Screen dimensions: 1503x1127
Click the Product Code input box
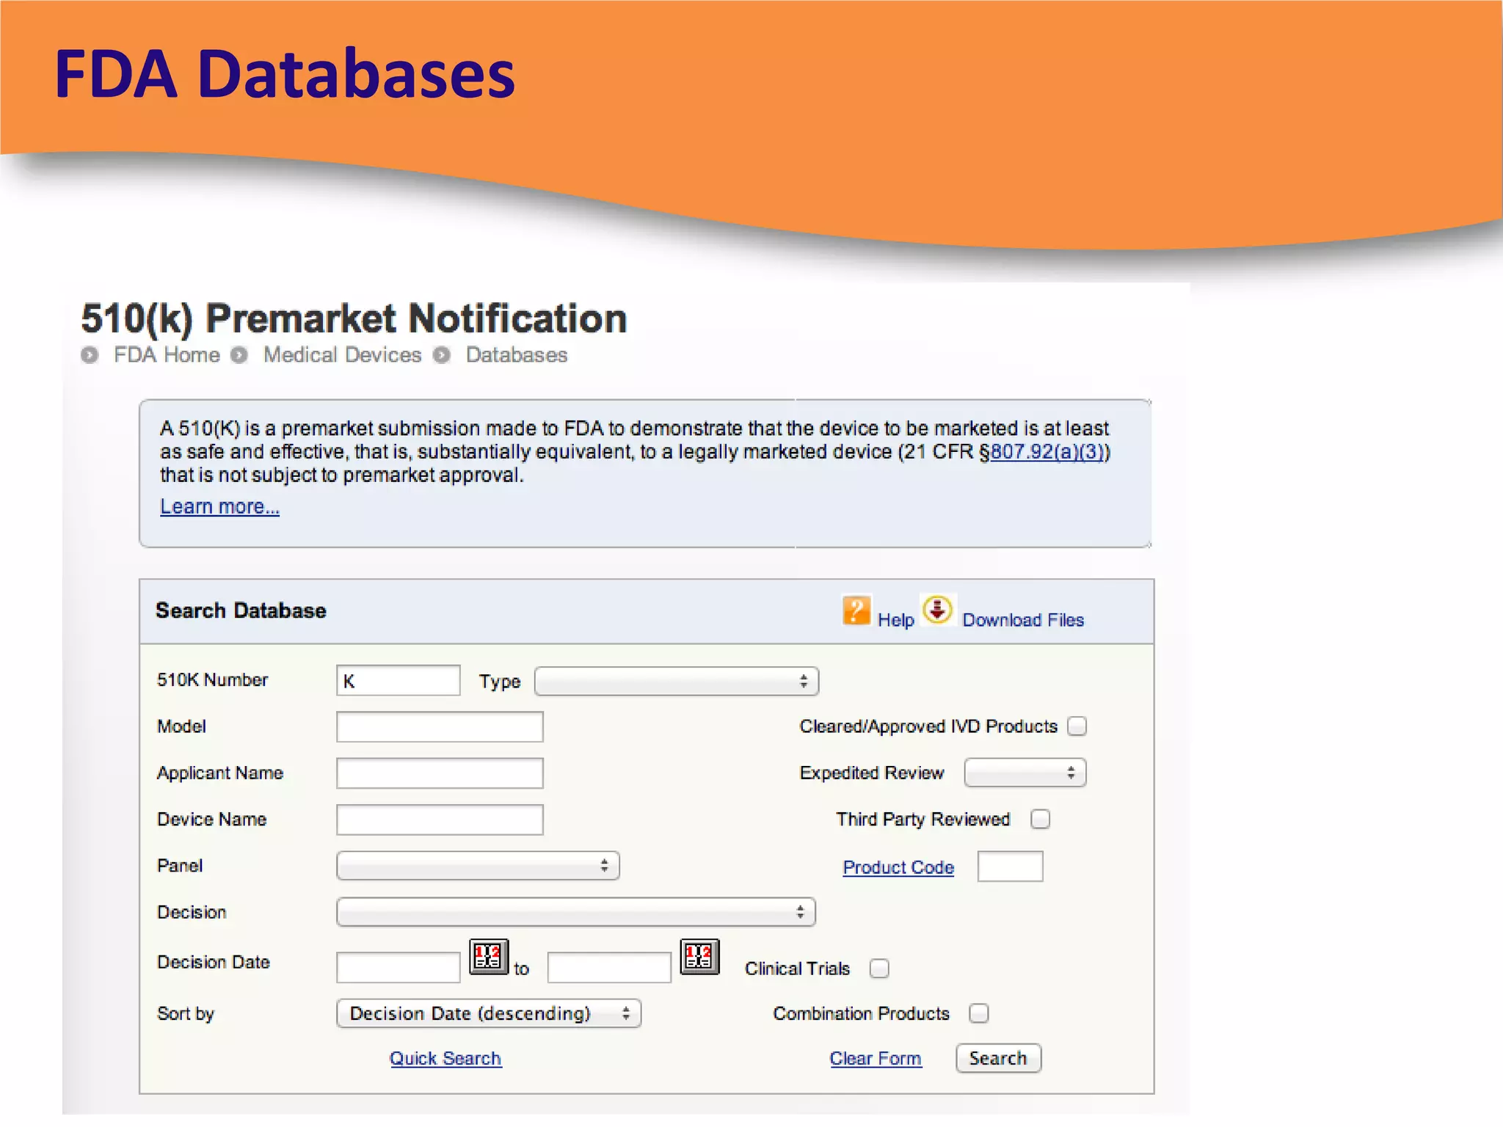click(1010, 867)
